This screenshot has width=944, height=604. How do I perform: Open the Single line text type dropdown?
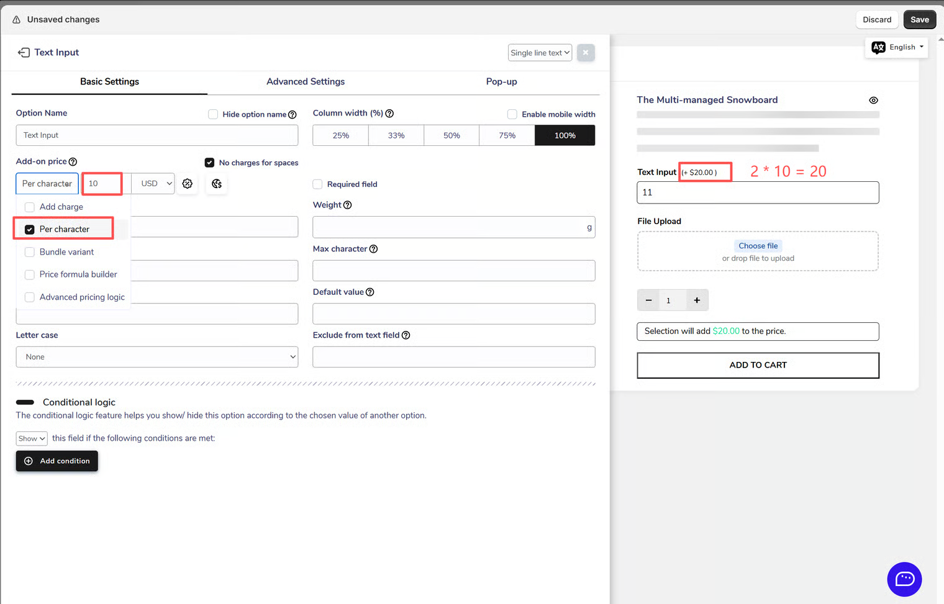[539, 53]
